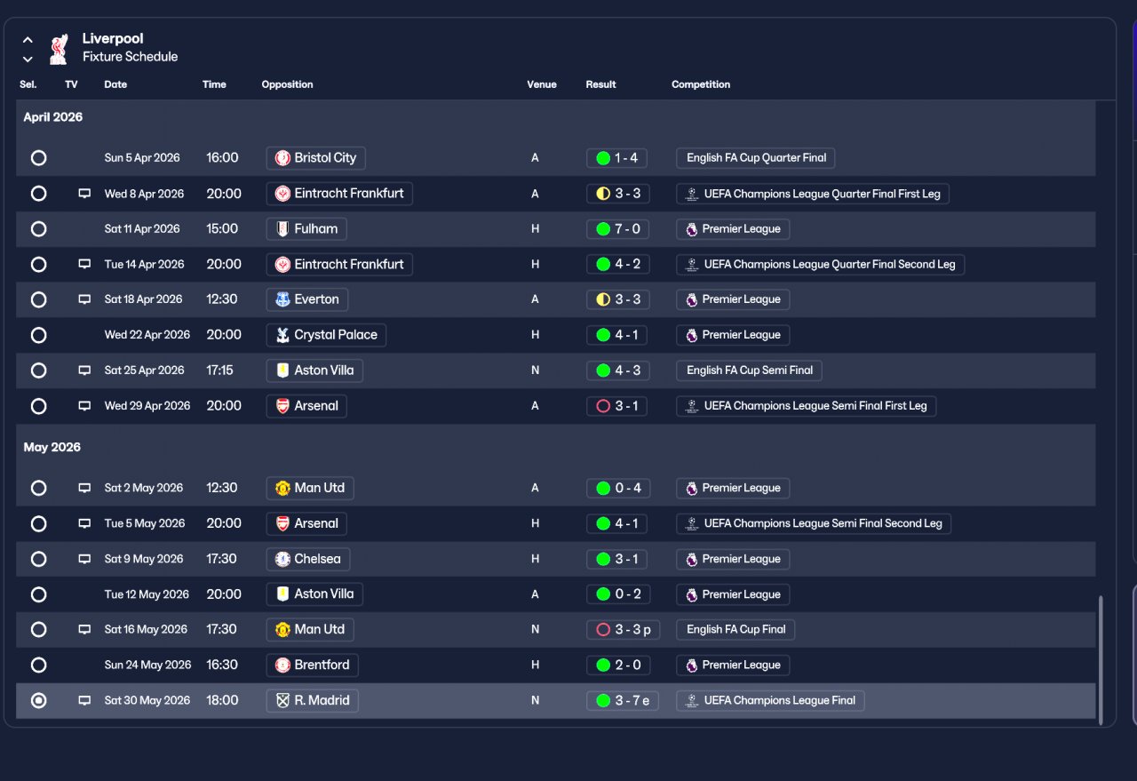The width and height of the screenshot is (1137, 781).
Task: Click the down chevron beside Liverpool
Action: (28, 59)
